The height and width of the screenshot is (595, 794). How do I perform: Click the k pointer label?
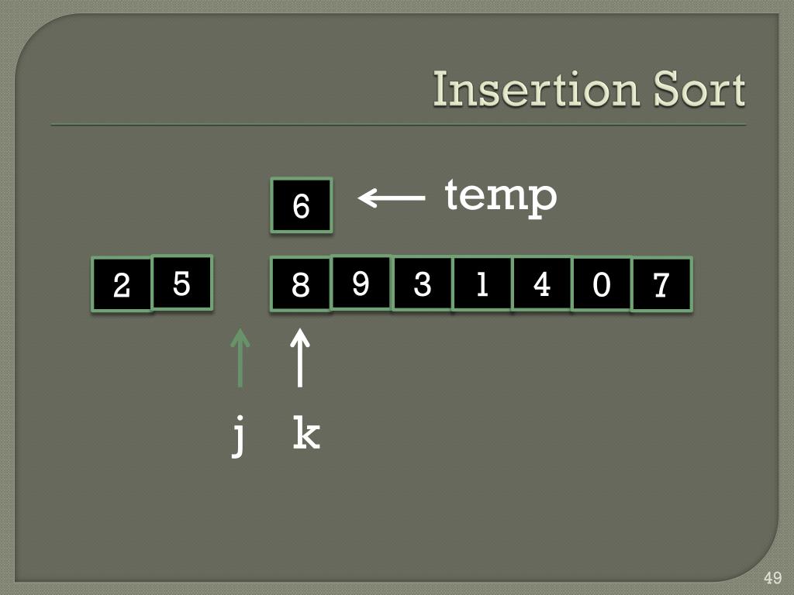tap(306, 432)
